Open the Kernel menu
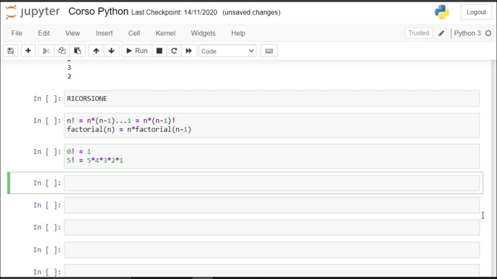Viewport: 497px width, 279px height. click(165, 33)
